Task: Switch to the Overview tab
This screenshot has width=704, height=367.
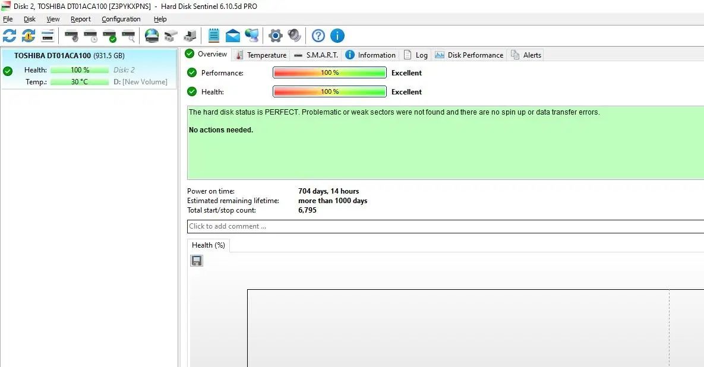Action: click(207, 54)
